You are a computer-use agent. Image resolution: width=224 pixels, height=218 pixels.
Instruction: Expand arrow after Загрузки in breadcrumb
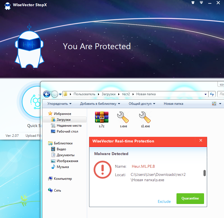click(119, 94)
